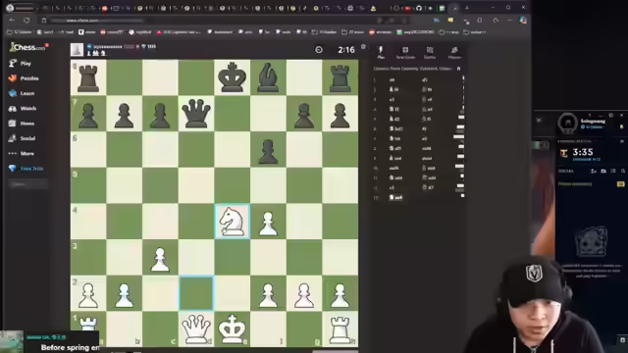Click the search field in sidebar
The height and width of the screenshot is (353, 628).
coord(27,184)
